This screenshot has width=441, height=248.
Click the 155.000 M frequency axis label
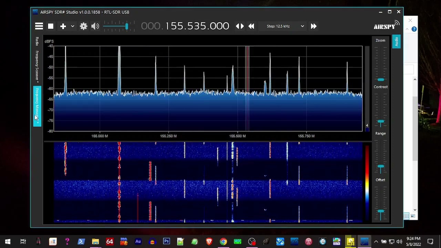pos(100,136)
